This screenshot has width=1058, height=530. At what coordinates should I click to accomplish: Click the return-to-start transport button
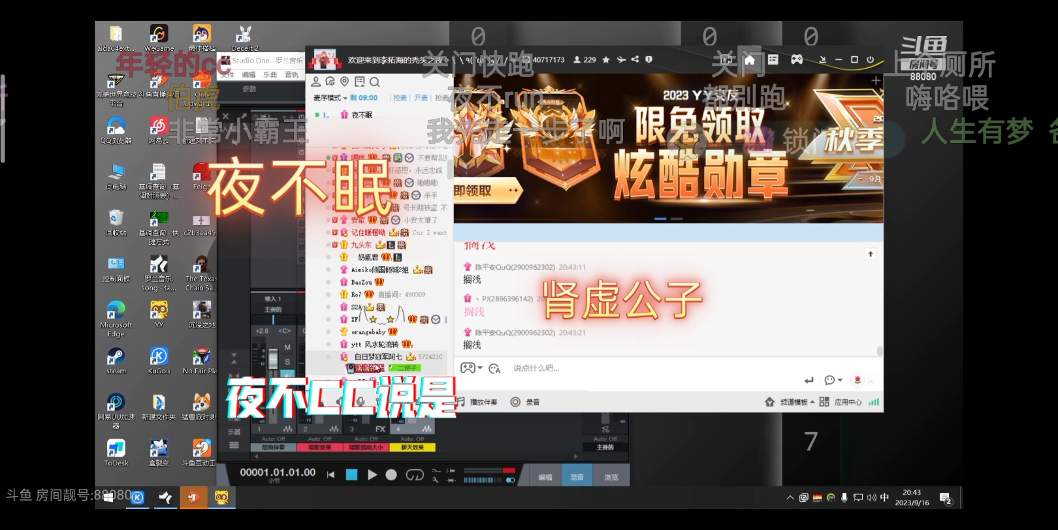pyautogui.click(x=331, y=475)
